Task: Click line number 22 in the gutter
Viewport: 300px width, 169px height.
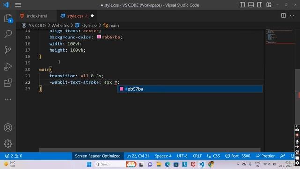Action: [28, 82]
